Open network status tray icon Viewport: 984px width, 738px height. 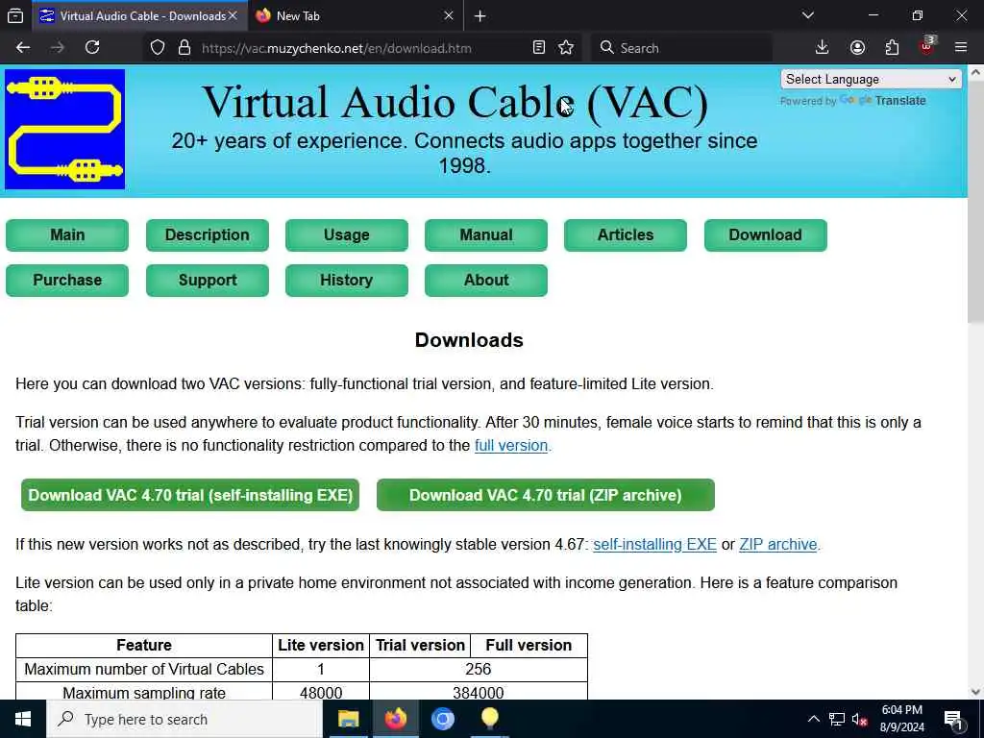[837, 719]
